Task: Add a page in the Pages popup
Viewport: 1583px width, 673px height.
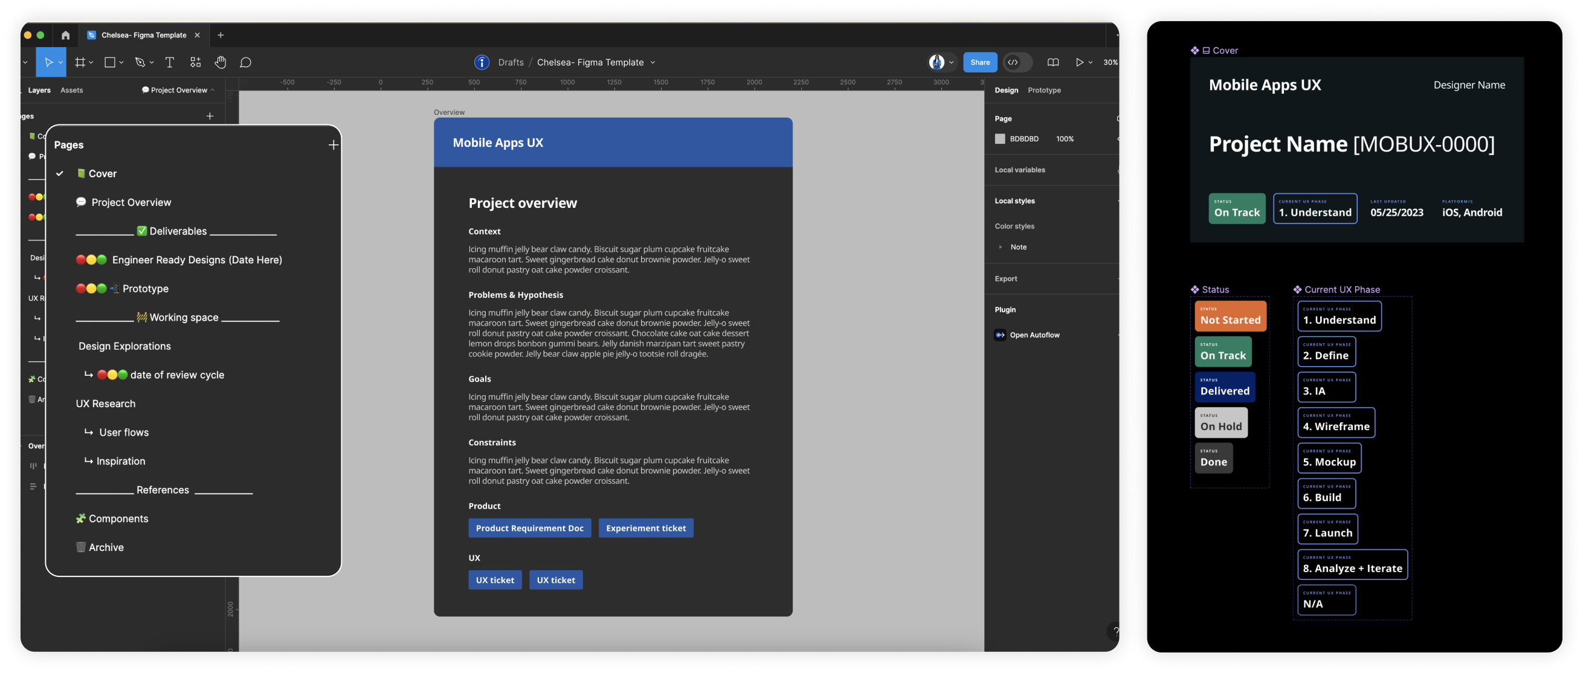Action: point(333,145)
